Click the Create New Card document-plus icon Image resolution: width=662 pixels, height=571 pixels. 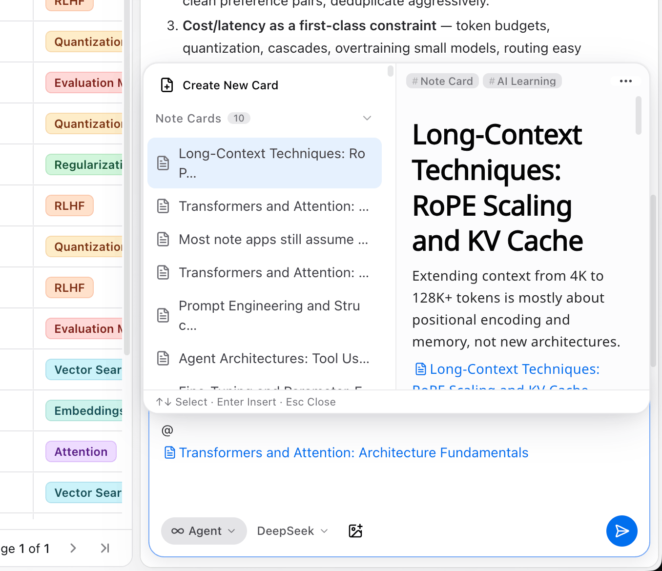167,85
